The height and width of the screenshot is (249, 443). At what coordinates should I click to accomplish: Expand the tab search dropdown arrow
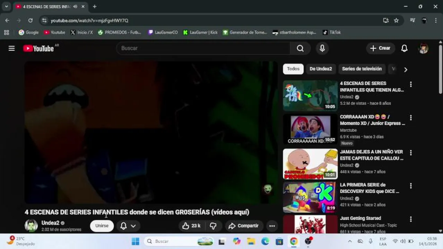coord(6,6)
